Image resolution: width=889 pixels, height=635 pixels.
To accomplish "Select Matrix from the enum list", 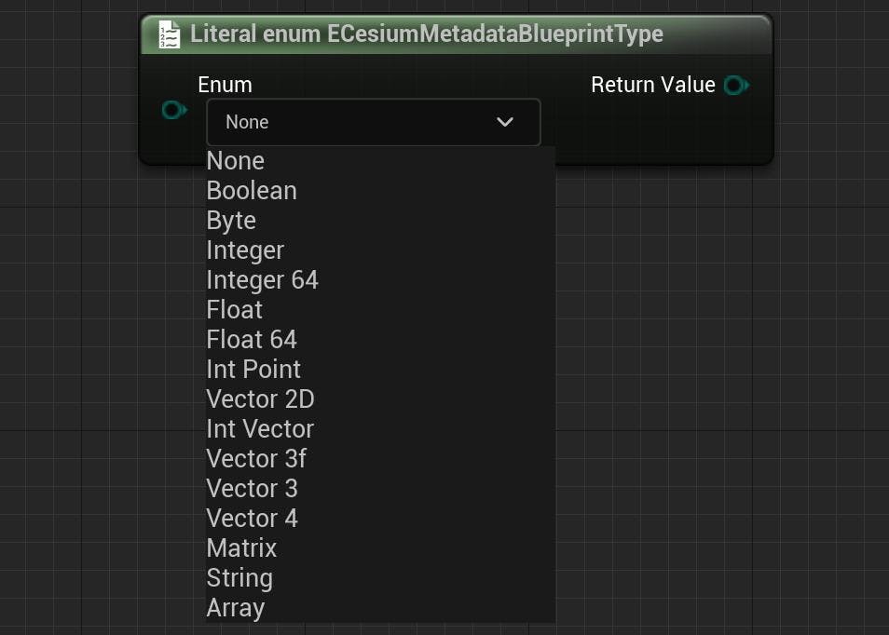I will coord(241,548).
